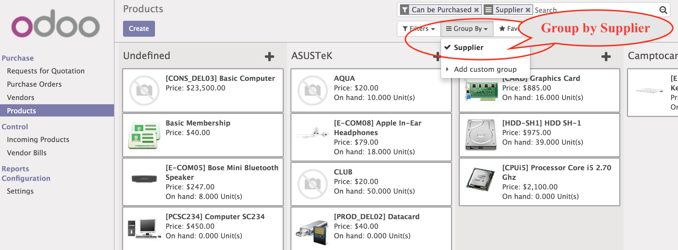Open Purchase Orders menu
The image size is (678, 250).
pos(34,84)
